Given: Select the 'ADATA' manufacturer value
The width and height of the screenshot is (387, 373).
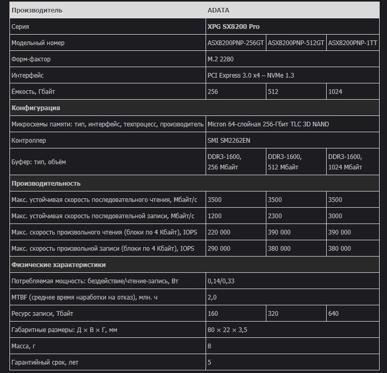Looking at the screenshot, I should click(x=218, y=10).
